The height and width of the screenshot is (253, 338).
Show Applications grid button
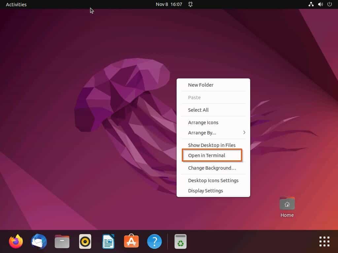[x=324, y=241]
